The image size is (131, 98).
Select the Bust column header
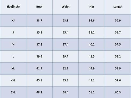coord(39,7)
